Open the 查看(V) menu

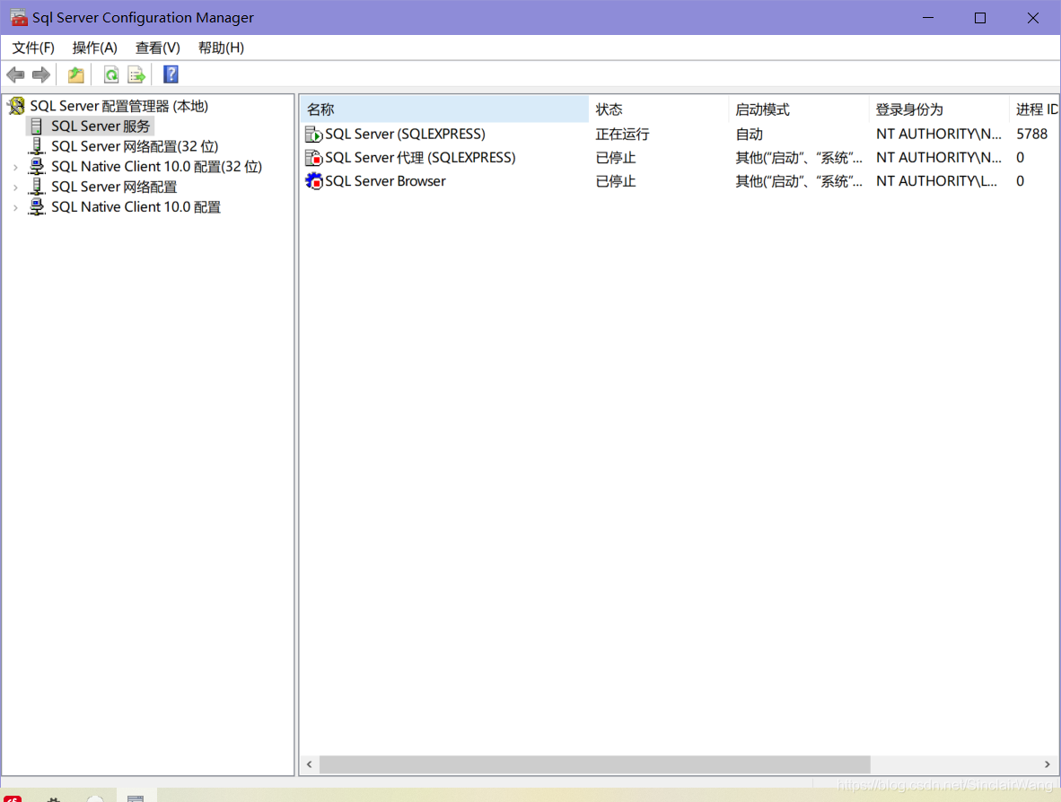(158, 48)
